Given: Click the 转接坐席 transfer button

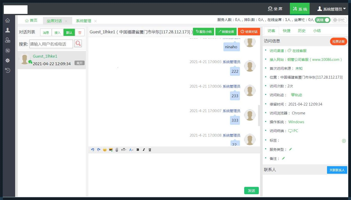Looking at the screenshot, I should pyautogui.click(x=226, y=32).
